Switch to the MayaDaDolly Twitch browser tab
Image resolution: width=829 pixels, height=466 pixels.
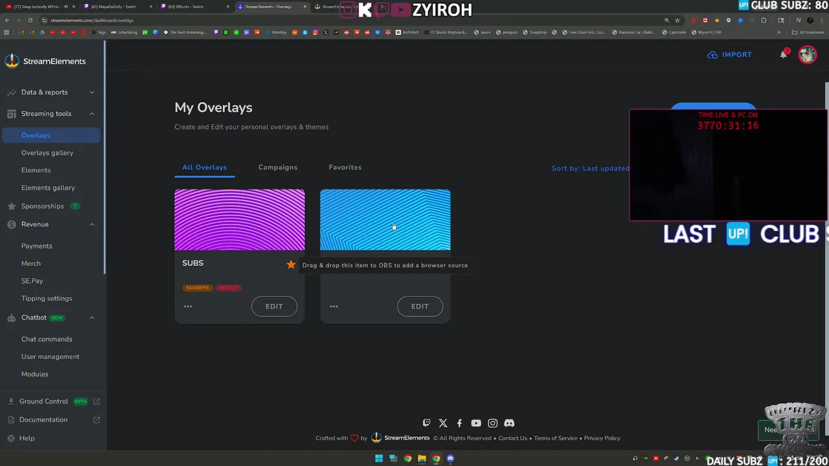click(117, 6)
